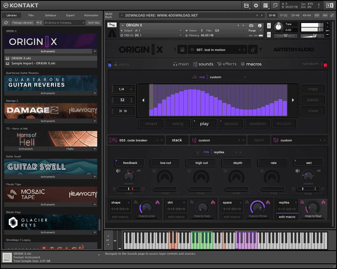Toggle the retrig button
The height and width of the screenshot is (269, 337).
pos(178,124)
